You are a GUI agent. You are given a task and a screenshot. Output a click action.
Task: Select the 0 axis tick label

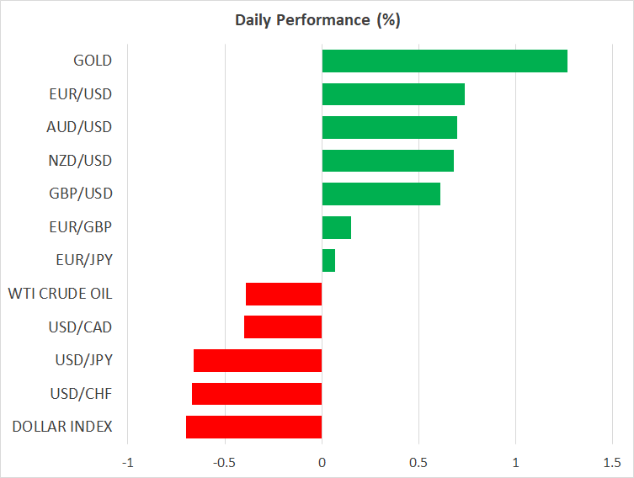click(x=322, y=463)
